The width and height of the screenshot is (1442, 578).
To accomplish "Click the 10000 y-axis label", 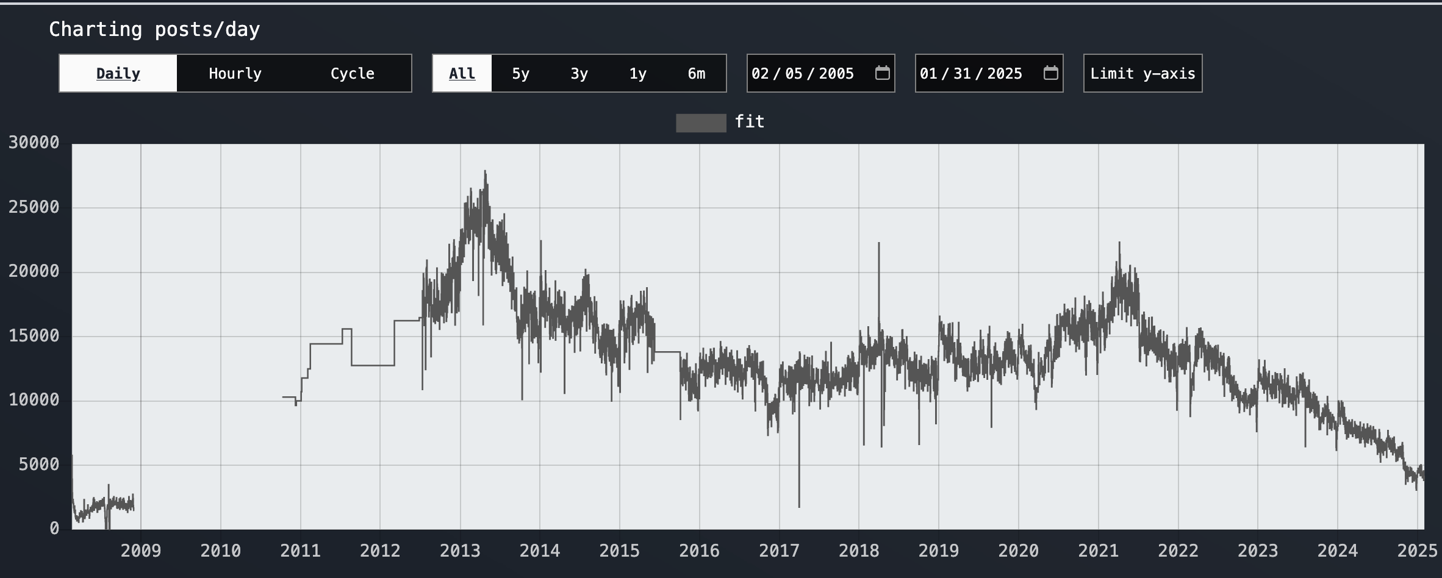I will tap(34, 400).
